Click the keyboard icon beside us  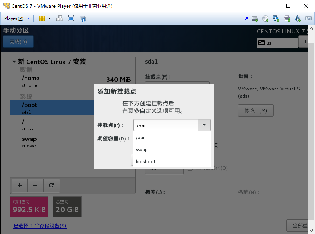(x=262, y=43)
